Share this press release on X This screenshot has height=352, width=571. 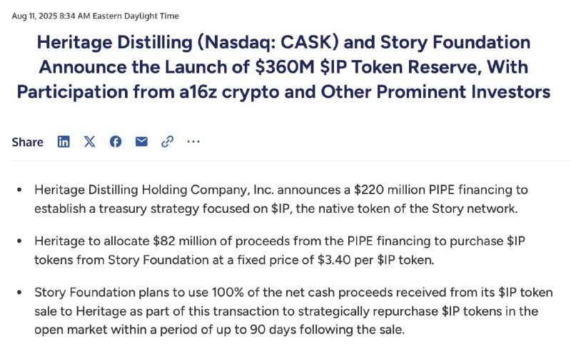click(89, 141)
